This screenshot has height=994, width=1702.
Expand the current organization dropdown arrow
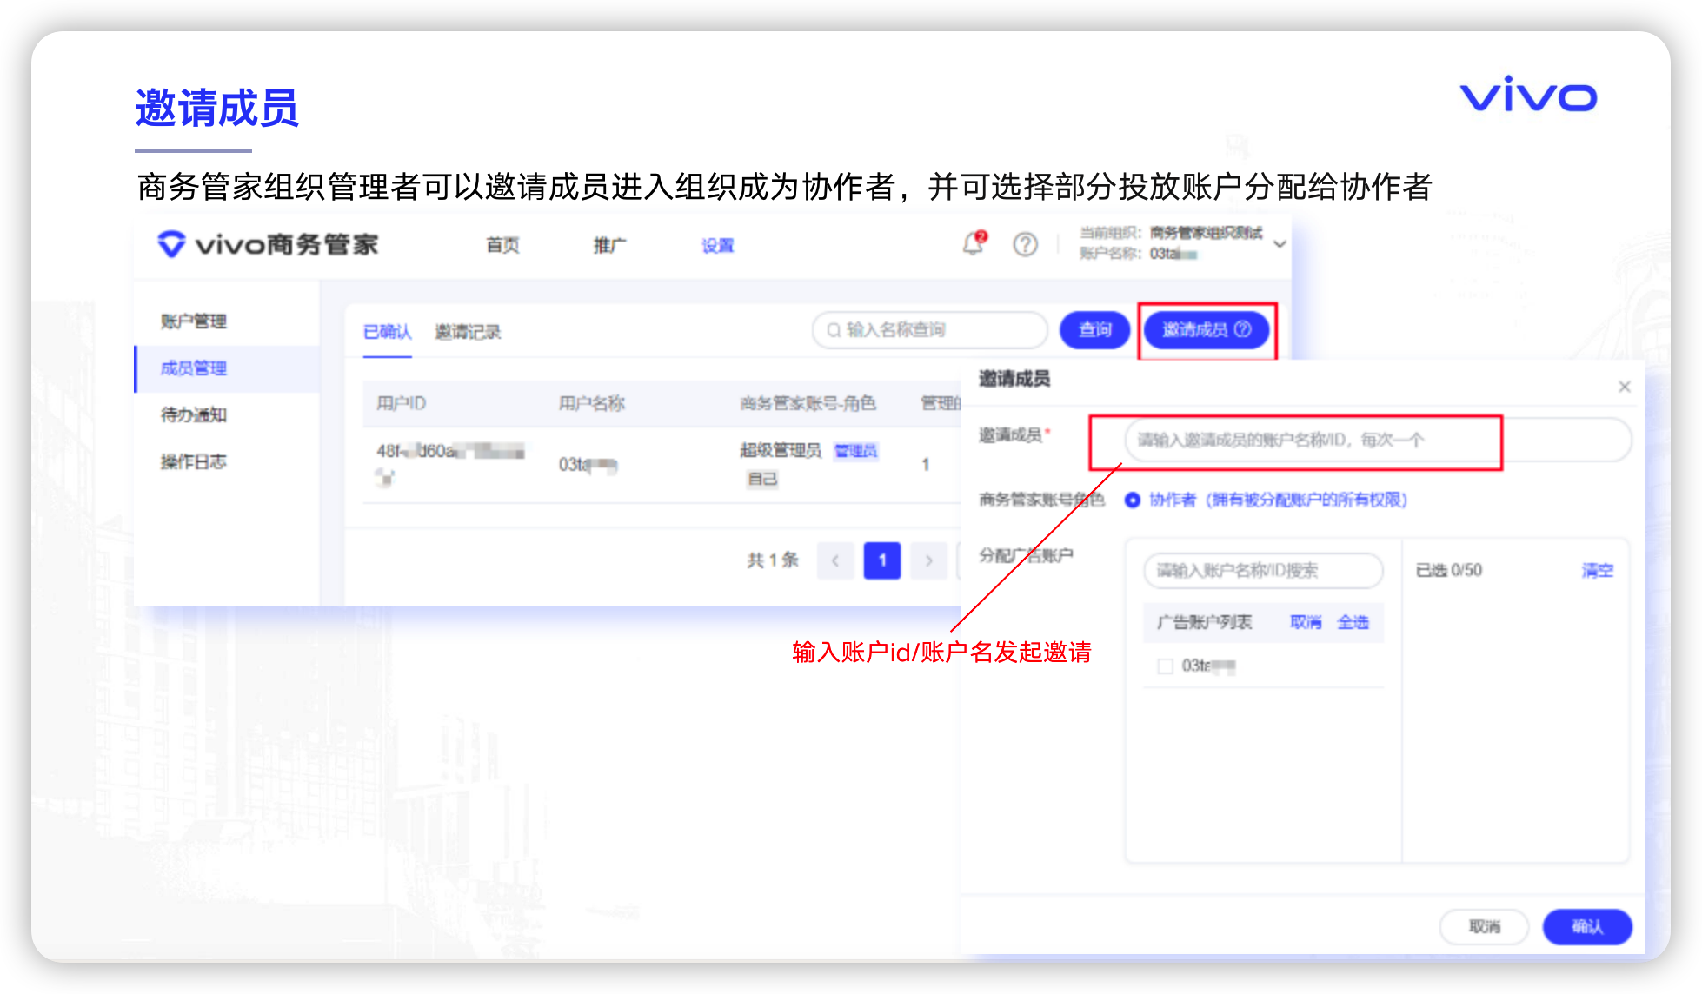pos(1280,244)
